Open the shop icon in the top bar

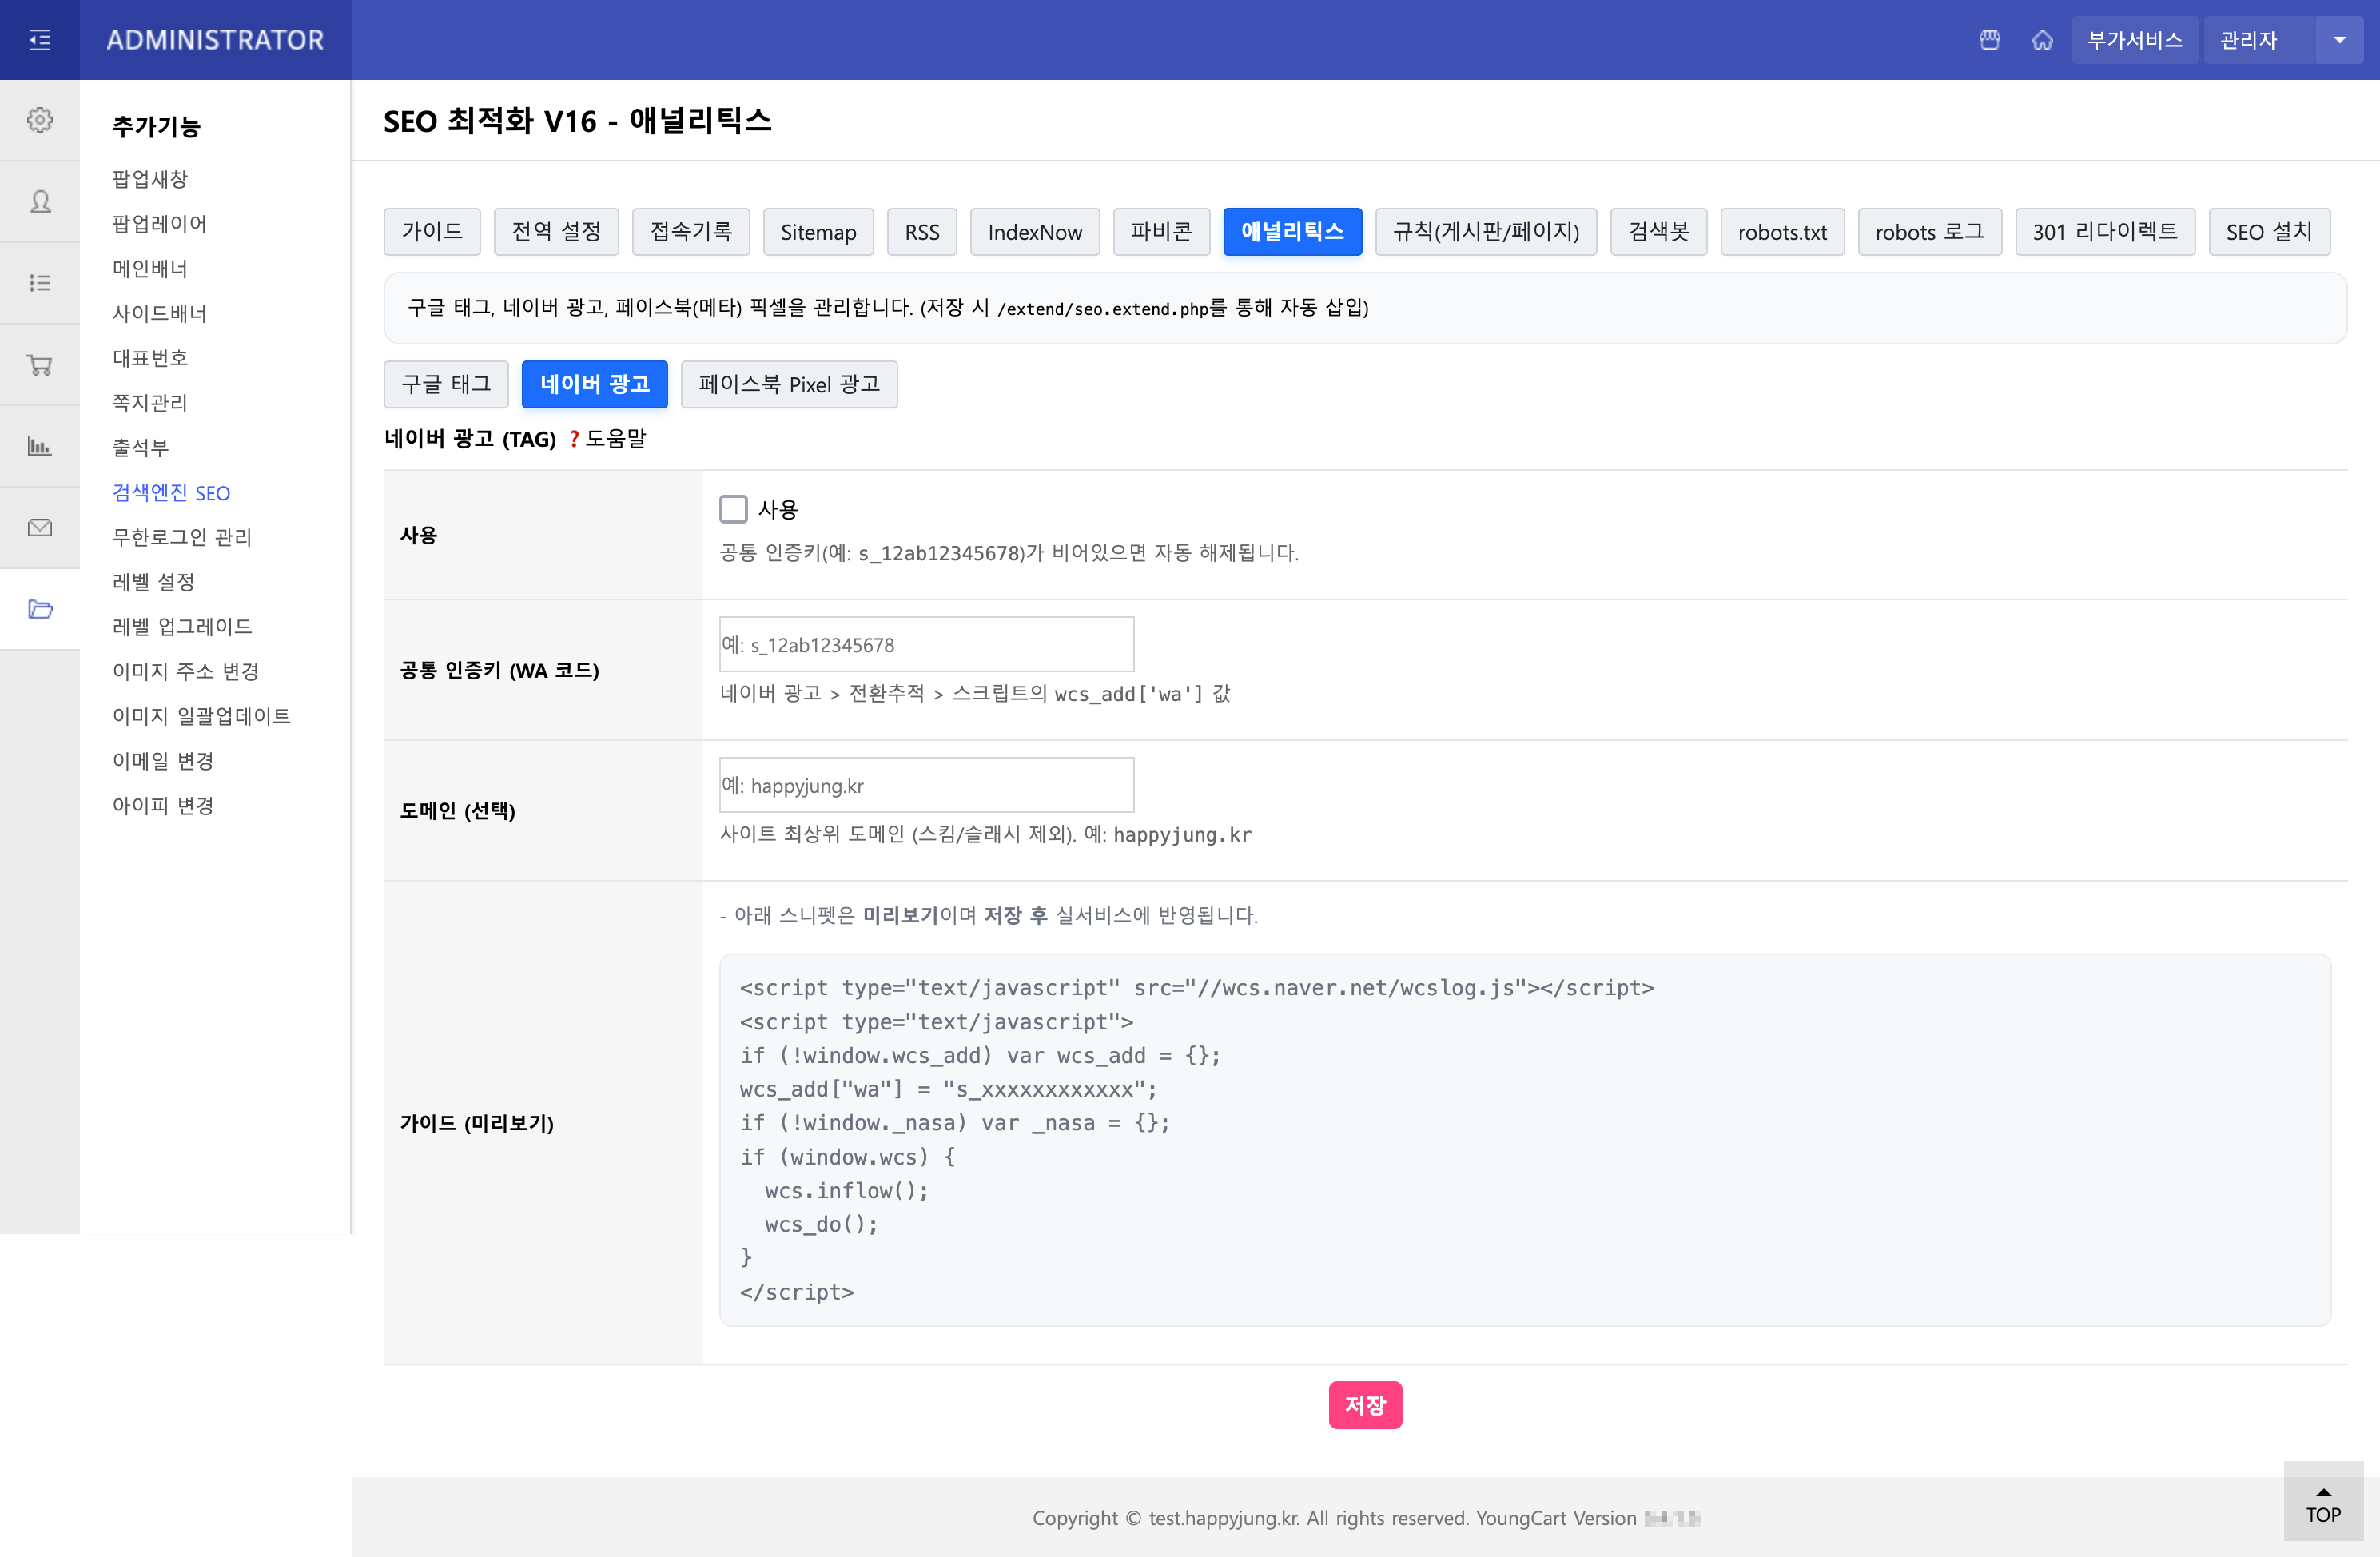1989,40
